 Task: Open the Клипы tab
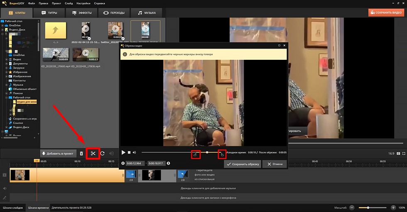(x=17, y=13)
